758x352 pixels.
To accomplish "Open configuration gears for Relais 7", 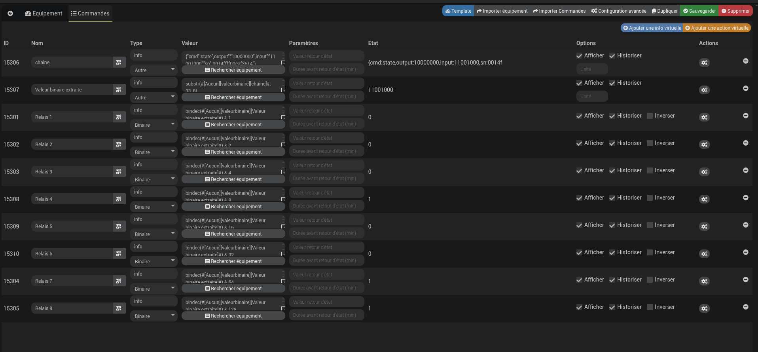I will (x=704, y=281).
